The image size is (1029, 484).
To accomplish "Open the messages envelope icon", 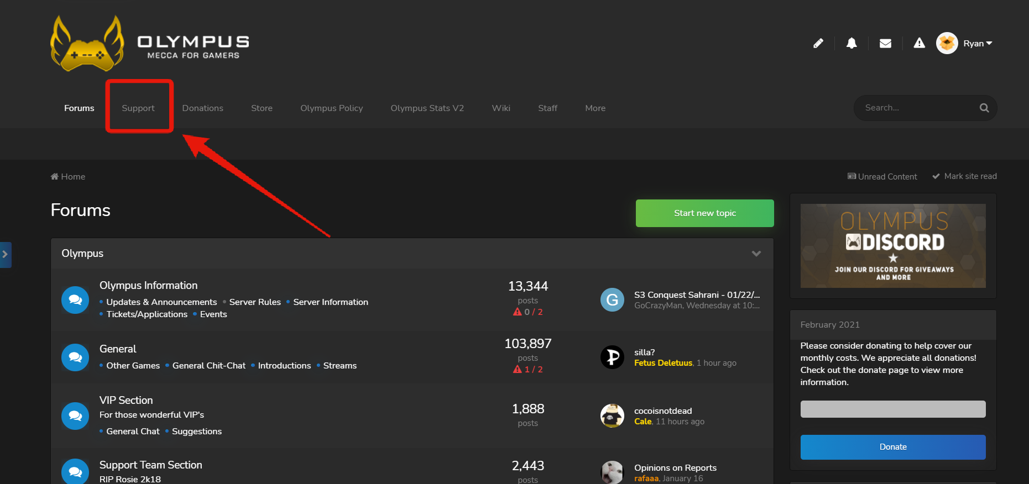I will (885, 43).
